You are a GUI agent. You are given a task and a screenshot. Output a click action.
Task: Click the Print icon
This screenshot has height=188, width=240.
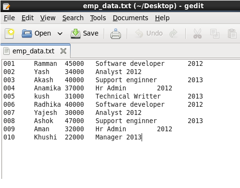[x=116, y=34]
